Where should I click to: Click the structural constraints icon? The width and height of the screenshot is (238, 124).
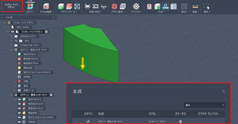pyautogui.click(x=87, y=6)
